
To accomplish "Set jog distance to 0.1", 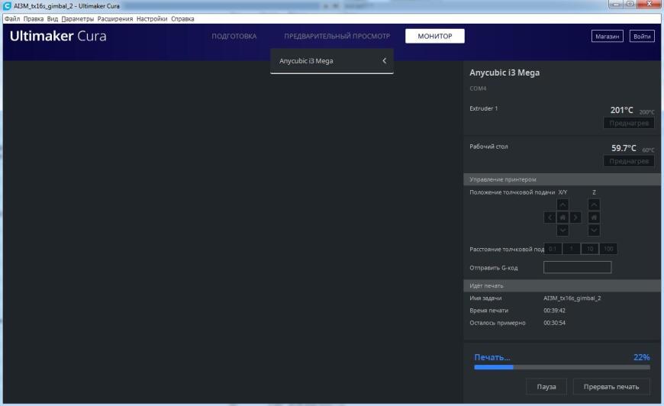I will (553, 249).
